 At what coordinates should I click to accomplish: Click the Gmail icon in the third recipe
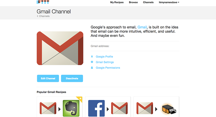click(145, 108)
